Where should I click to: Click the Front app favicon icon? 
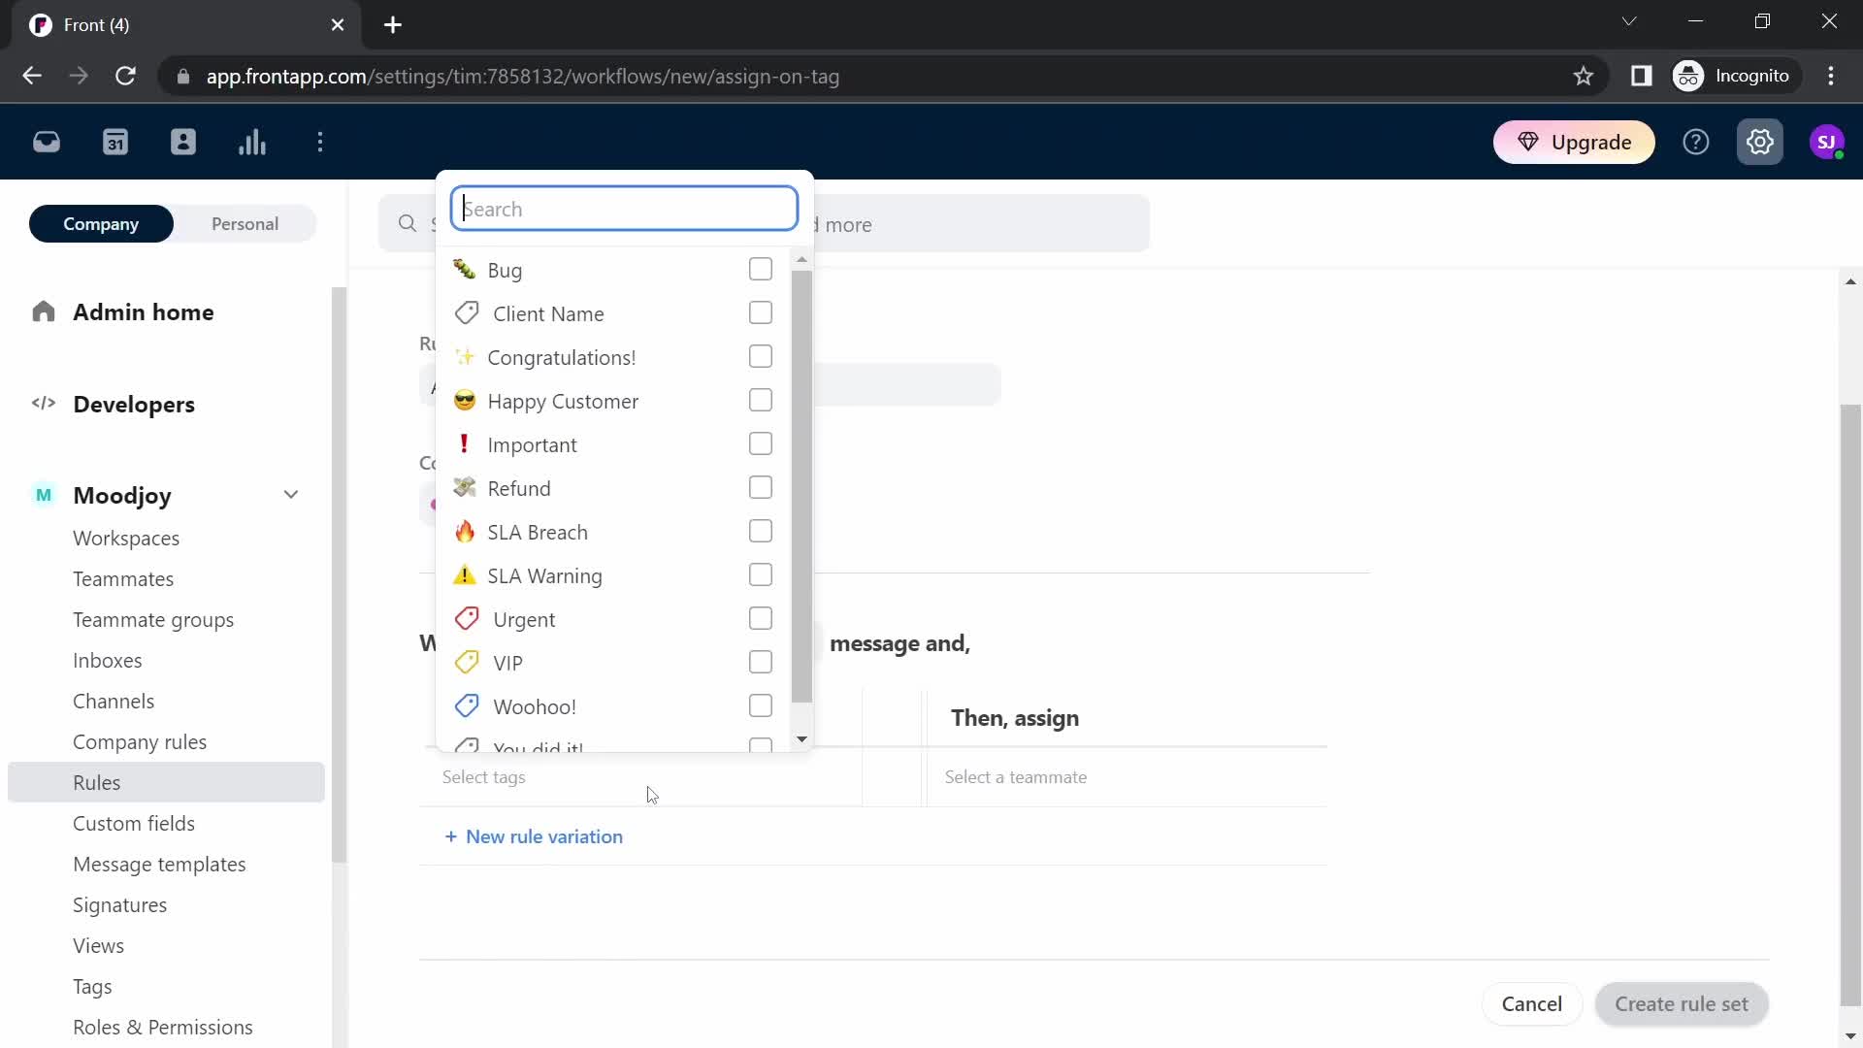coord(41,24)
